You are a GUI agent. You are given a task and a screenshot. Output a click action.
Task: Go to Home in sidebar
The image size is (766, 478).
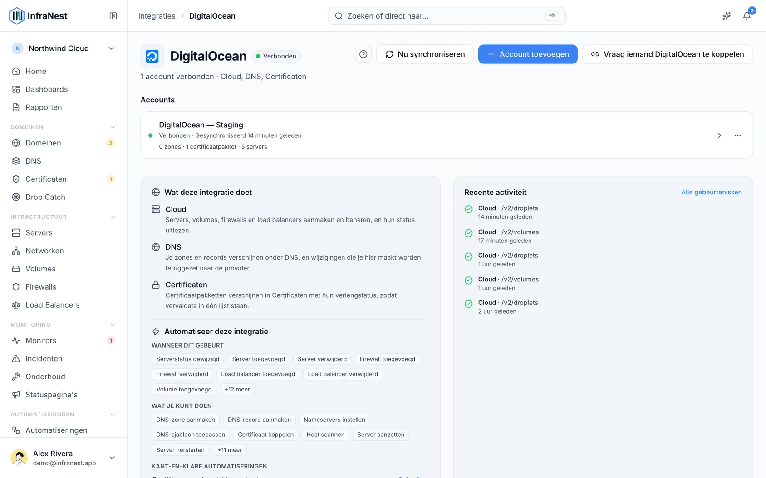coord(64,71)
